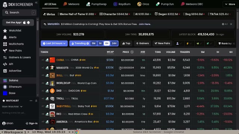
Task: Click the anon user avatar
Action: (x=4, y=123)
